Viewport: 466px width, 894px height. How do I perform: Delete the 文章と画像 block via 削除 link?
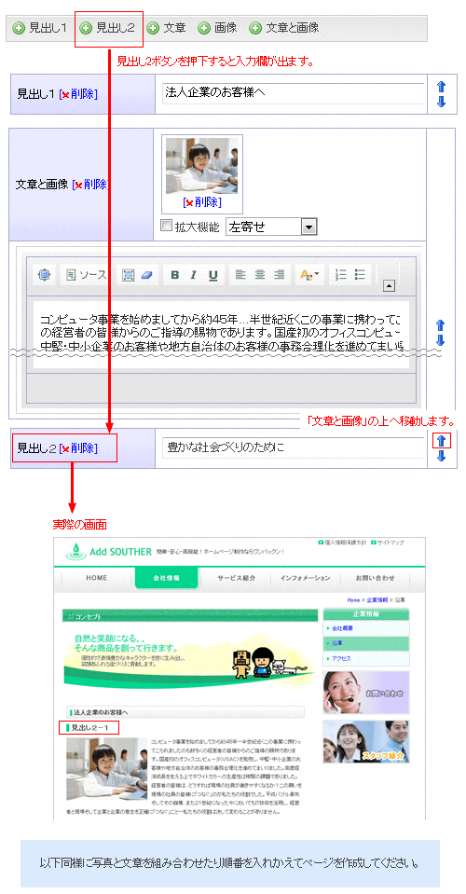click(x=91, y=185)
